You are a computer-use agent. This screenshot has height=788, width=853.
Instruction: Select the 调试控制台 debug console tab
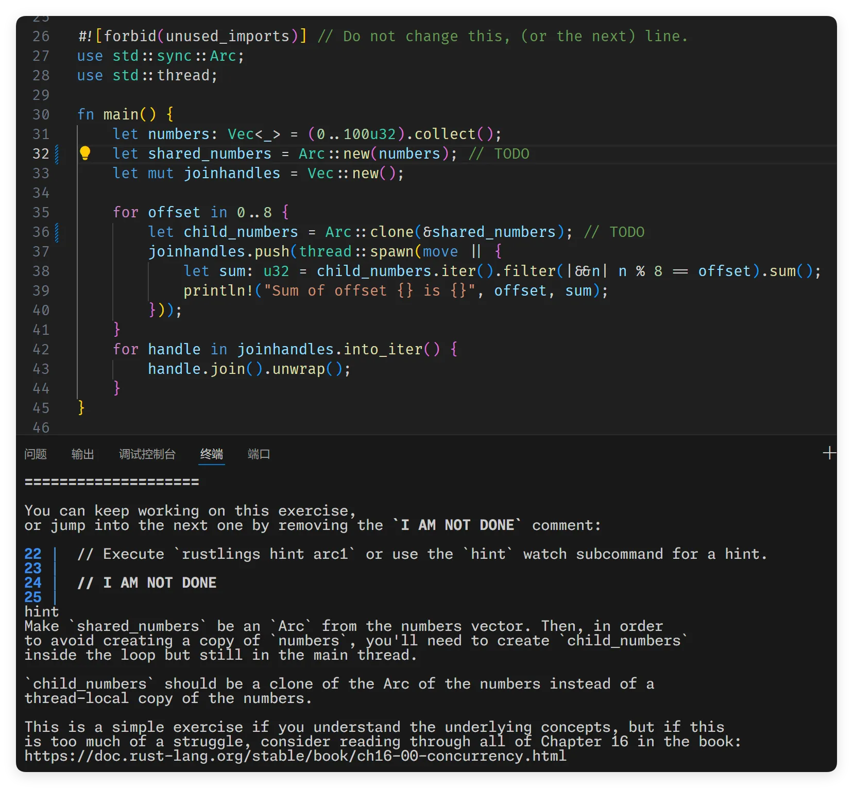click(147, 454)
